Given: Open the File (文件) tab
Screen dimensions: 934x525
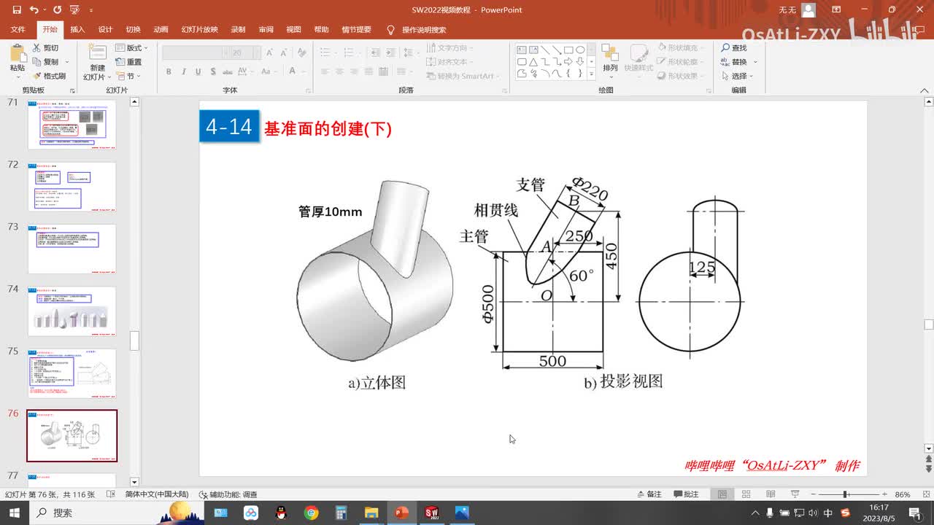Looking at the screenshot, I should [18, 30].
